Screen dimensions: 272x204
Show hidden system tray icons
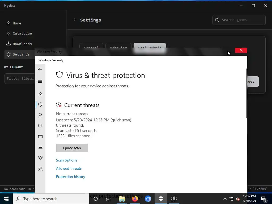click(x=225, y=199)
